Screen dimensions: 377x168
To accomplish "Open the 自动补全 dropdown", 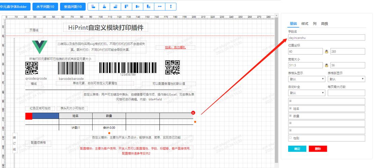I will (x=307, y=93).
